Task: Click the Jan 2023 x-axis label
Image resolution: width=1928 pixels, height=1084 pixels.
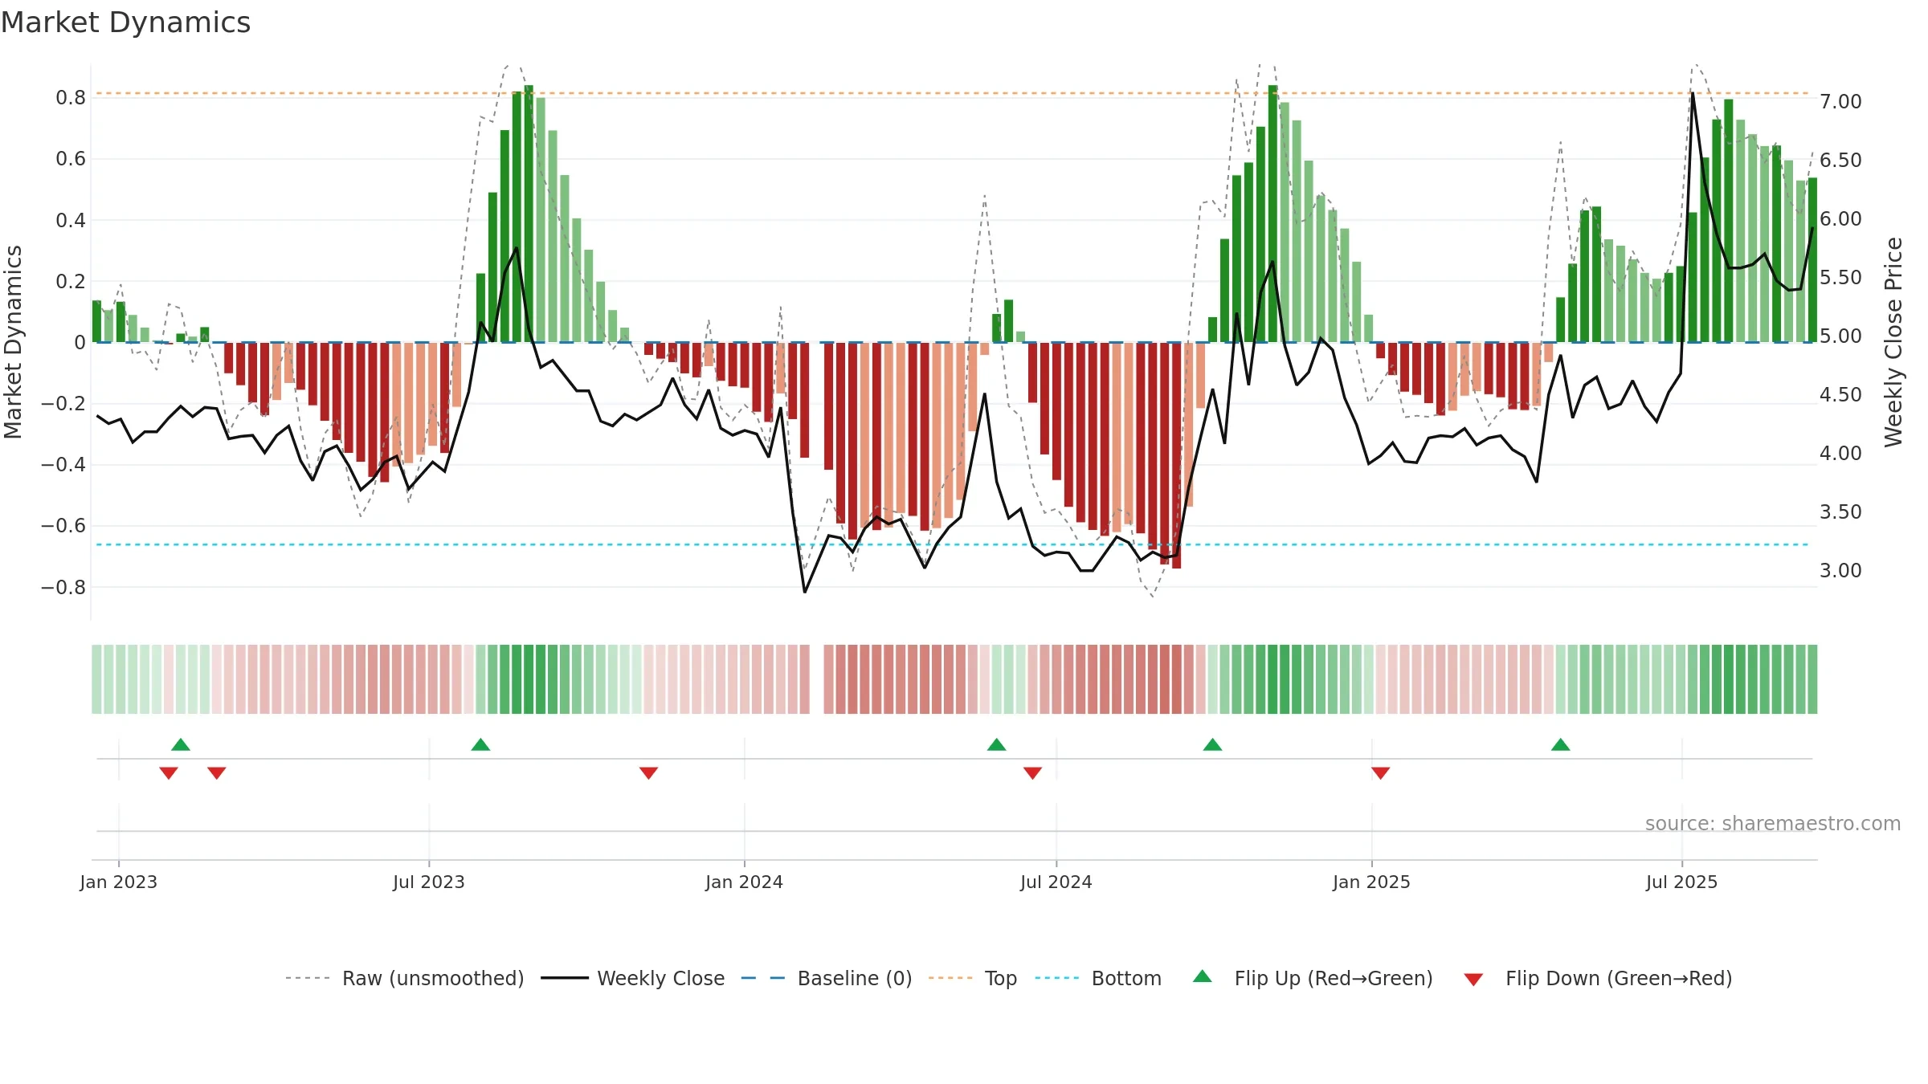Action: (119, 882)
